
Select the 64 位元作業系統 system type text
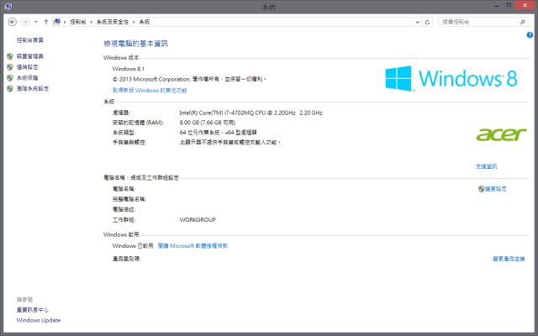coord(219,133)
